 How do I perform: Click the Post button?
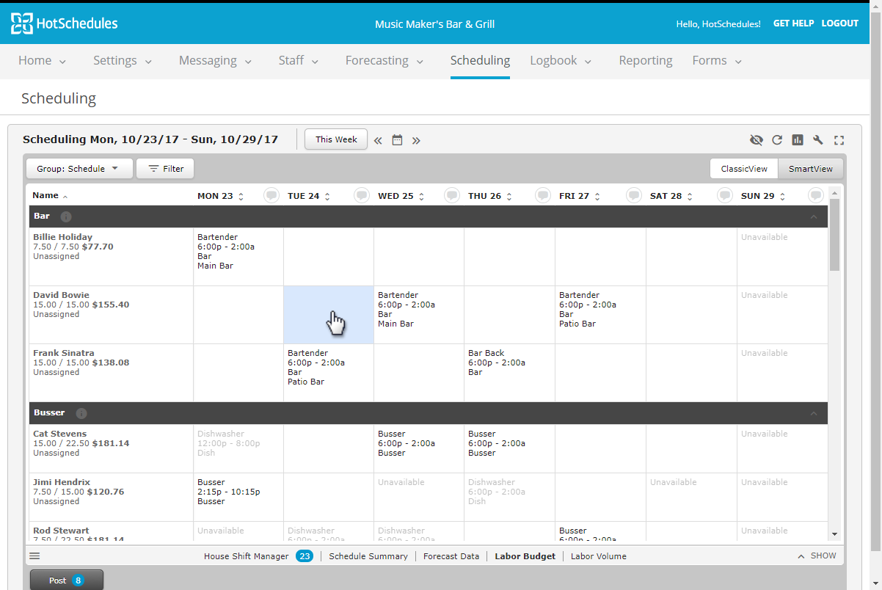pos(67,580)
